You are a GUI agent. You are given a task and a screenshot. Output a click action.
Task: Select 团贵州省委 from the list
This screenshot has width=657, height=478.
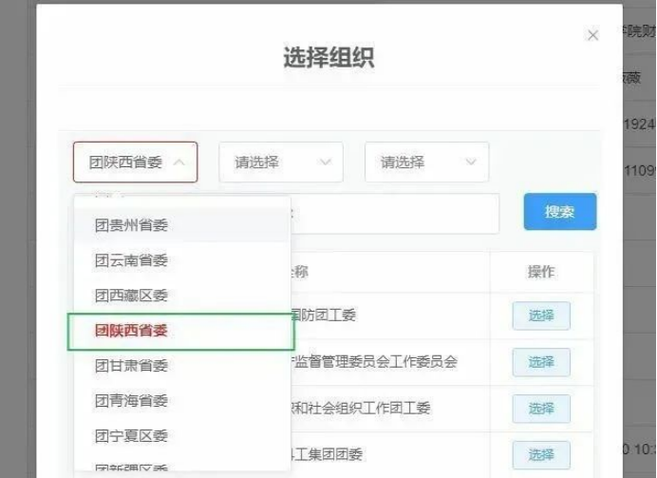131,225
